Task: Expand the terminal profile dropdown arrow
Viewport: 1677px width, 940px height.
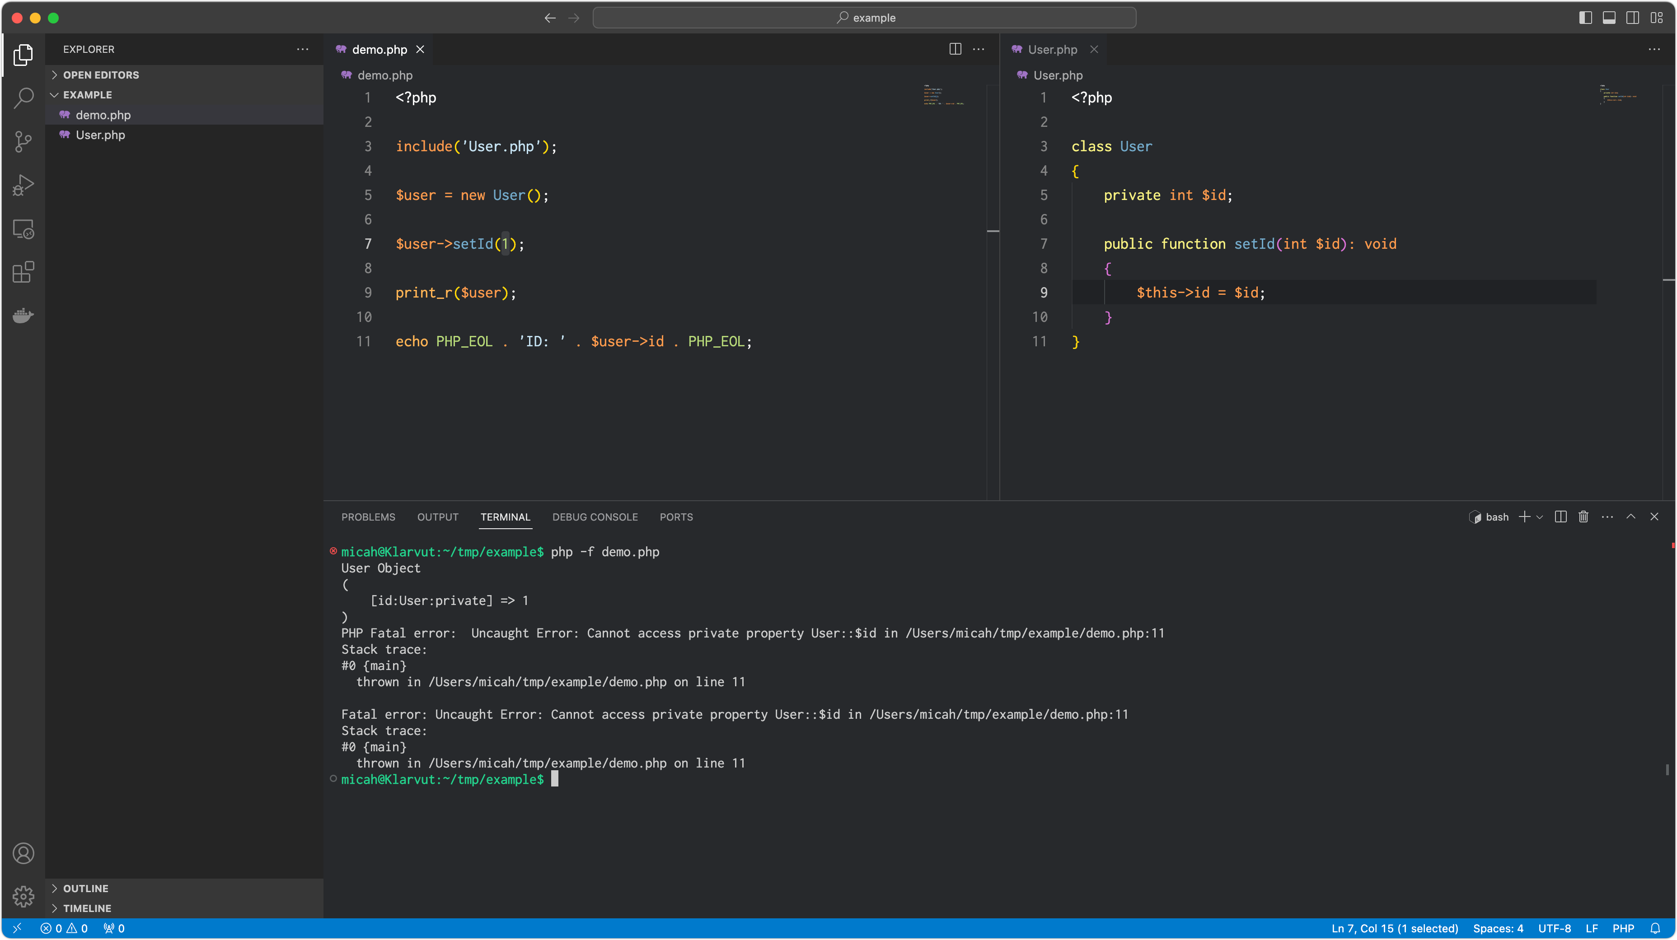Action: pos(1540,517)
